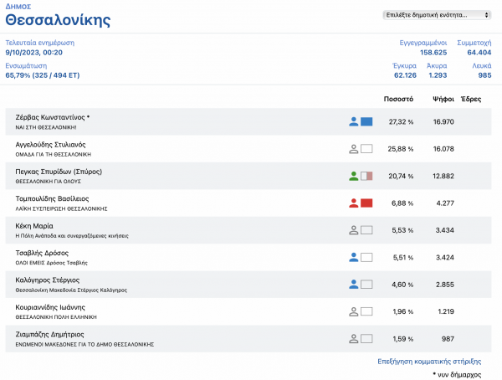
Task: Click the party name ΘΕΣΣΑΛΟΝΙΚΗ ΓΙΑ ΟΛΟΥΣ
Action: point(49,182)
